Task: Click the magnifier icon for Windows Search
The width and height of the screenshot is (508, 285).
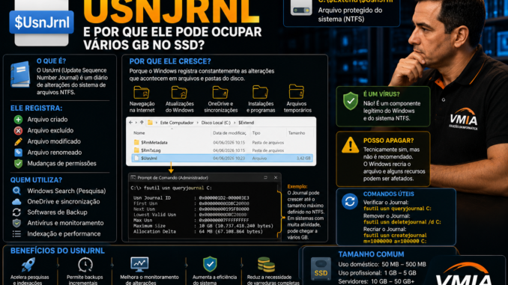Action: point(16,191)
